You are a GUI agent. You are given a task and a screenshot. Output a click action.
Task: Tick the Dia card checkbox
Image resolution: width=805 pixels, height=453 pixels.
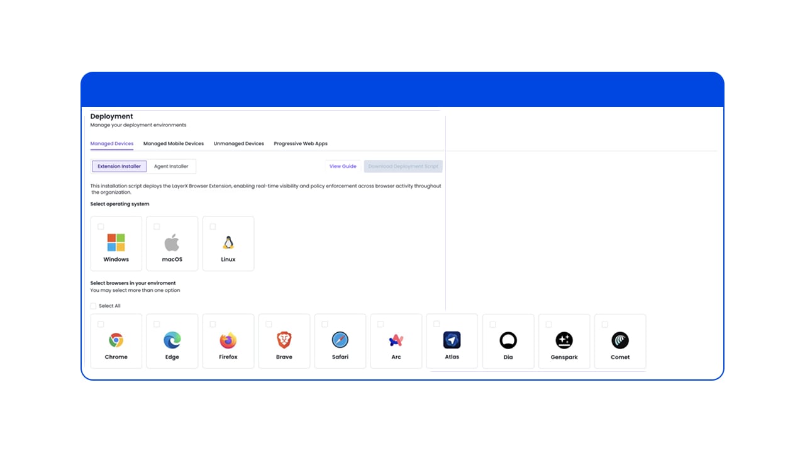point(492,325)
